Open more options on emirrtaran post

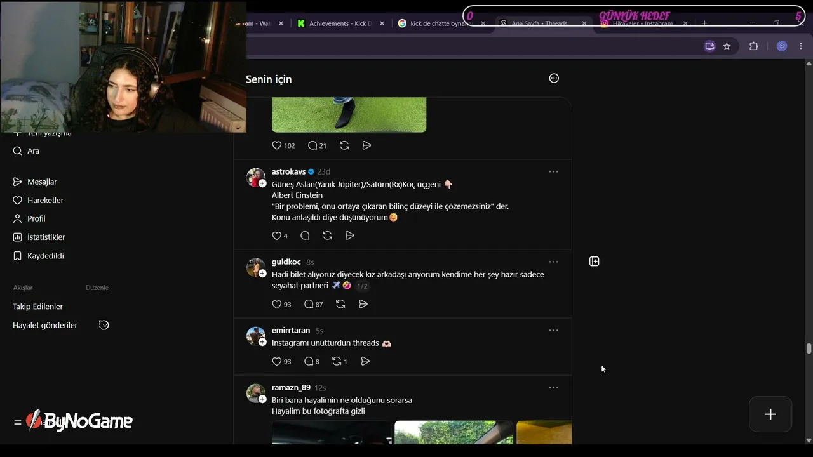click(x=553, y=330)
